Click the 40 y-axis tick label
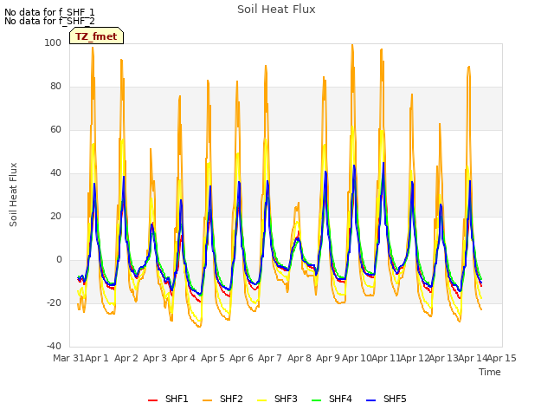This screenshot has height=416, width=554. tap(55, 173)
